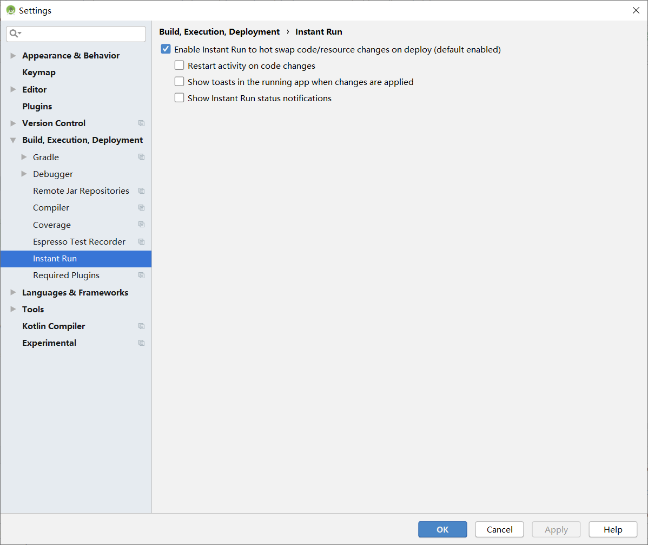Close the Settings dialog
Screen dimensions: 648x545
click(636, 10)
